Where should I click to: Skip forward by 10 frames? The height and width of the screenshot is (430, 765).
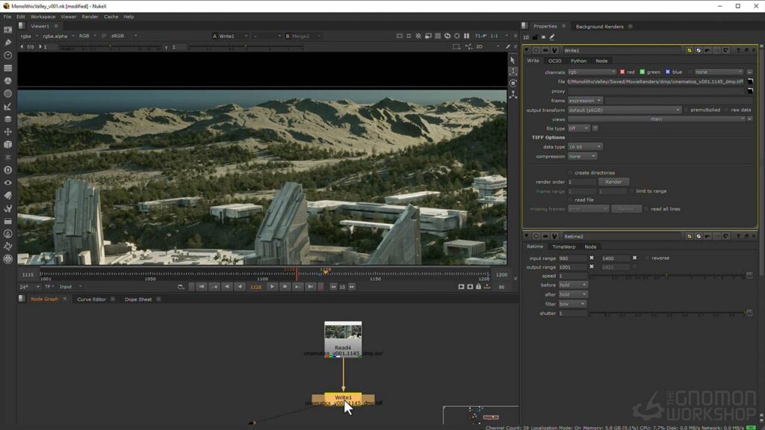pos(352,287)
